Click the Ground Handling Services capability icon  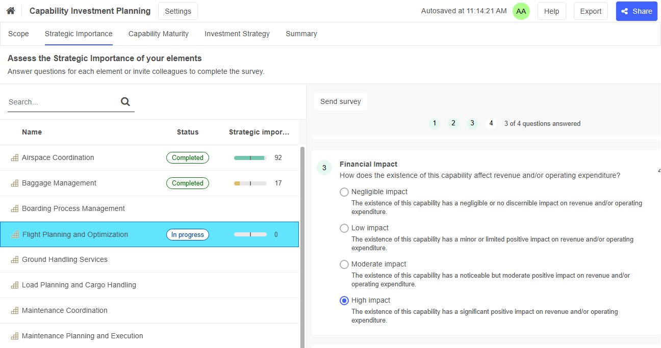click(15, 260)
